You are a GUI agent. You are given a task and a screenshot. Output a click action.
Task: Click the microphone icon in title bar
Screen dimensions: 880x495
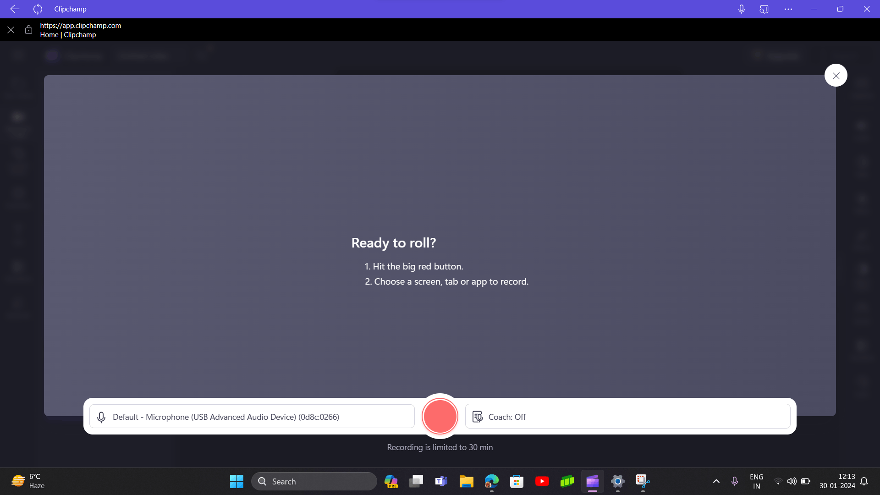point(741,9)
